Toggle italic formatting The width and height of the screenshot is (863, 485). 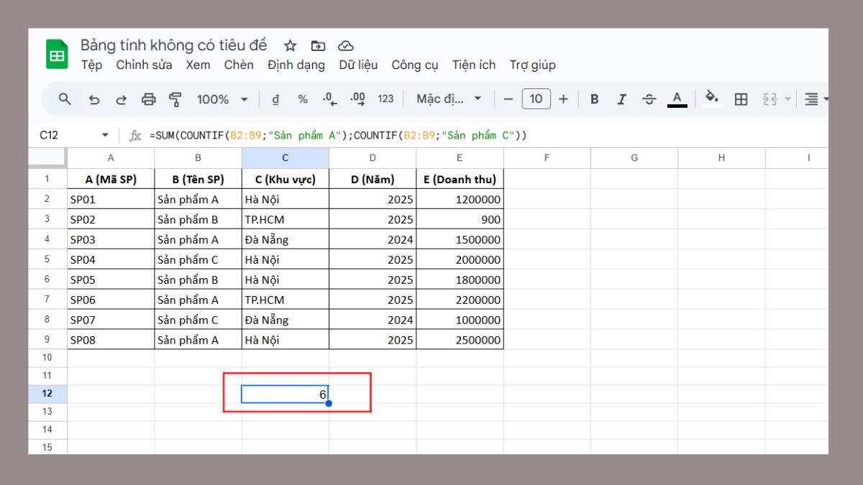[621, 99]
